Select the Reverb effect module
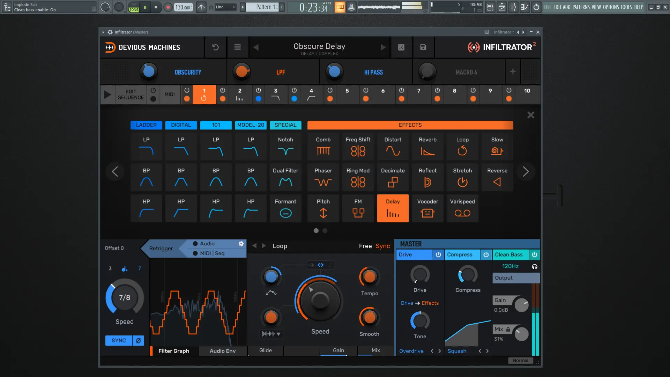The image size is (670, 377). tap(427, 146)
